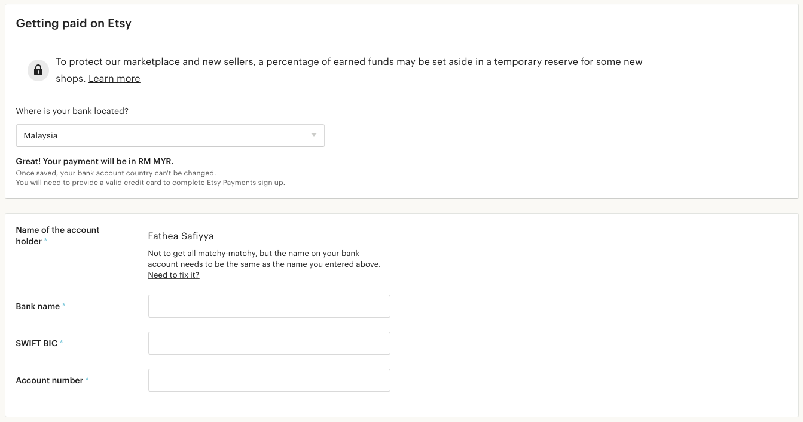Click the padlock icon beside reserve notice

pos(38,70)
